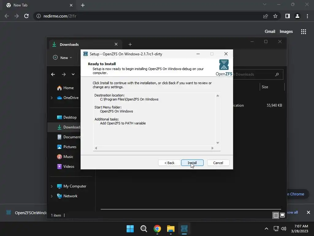This screenshot has width=314, height=236.
Task: Reload the Chrome page
Action: (26, 16)
